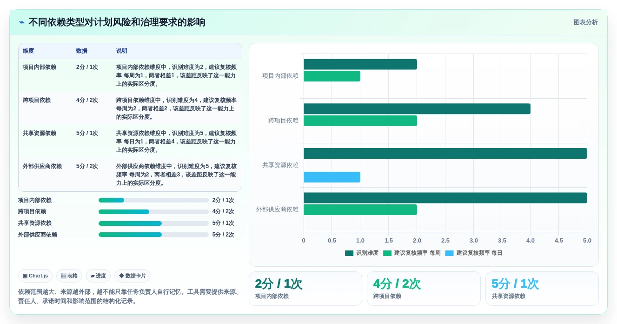Select the 表格 tag chip

pyautogui.click(x=69, y=276)
